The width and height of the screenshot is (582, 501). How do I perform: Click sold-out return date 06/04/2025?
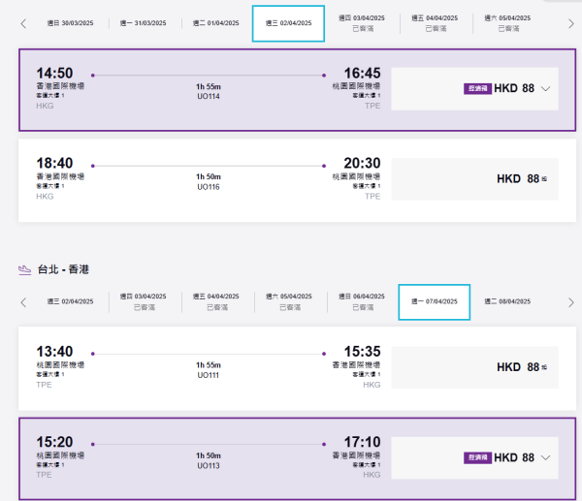361,302
